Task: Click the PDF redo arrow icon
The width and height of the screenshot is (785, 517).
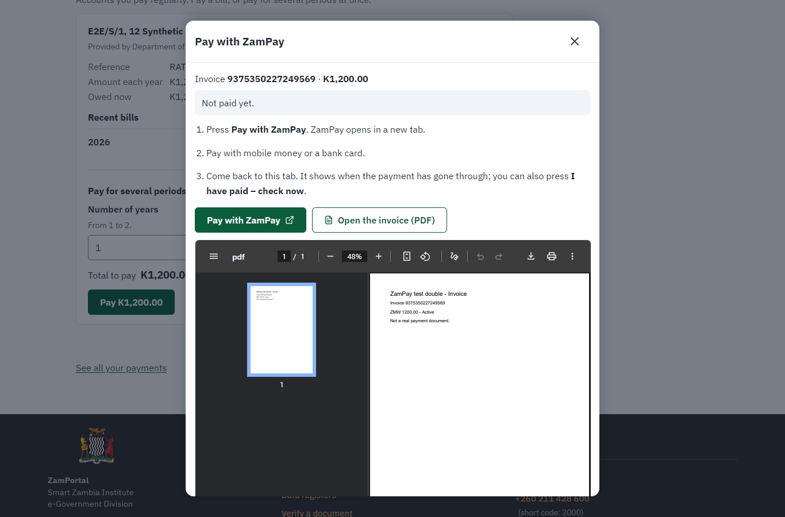Action: click(499, 256)
